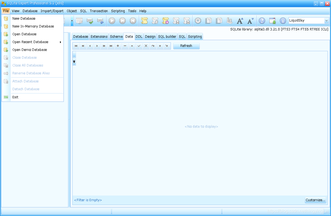Open the Tools menu
Screen dimensions: 331x216
(x=132, y=11)
